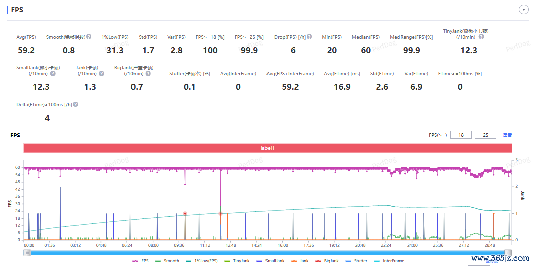The image size is (533, 266).
Task: Toggle 1%Low(FPS) series in legend
Action: coord(201,261)
